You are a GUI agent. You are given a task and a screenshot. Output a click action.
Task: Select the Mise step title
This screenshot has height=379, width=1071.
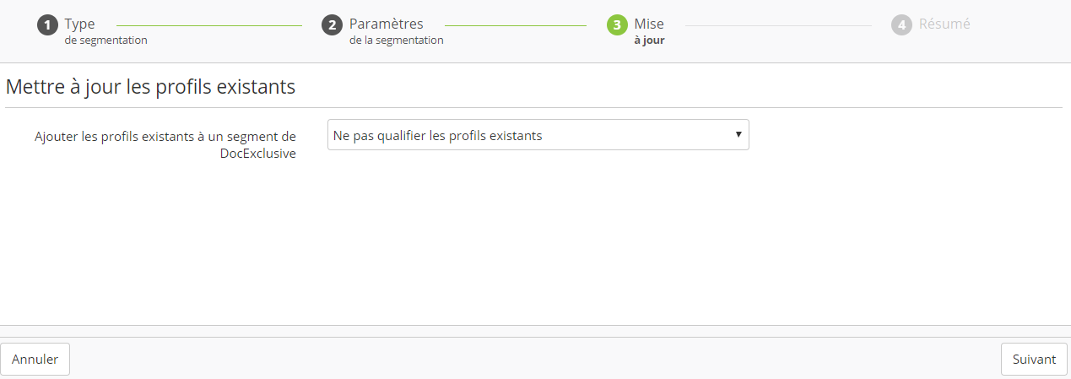click(x=649, y=24)
